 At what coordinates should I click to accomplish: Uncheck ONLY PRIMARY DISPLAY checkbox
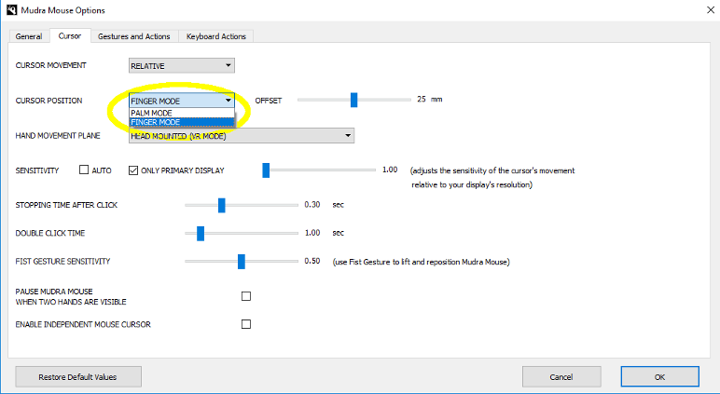133,170
